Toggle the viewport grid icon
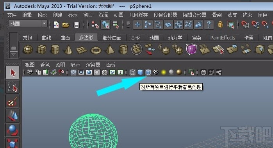Viewport: 273px width, 148px height. [x=73, y=72]
